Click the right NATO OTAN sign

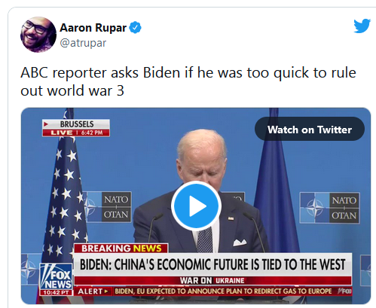pyautogui.click(x=330, y=208)
